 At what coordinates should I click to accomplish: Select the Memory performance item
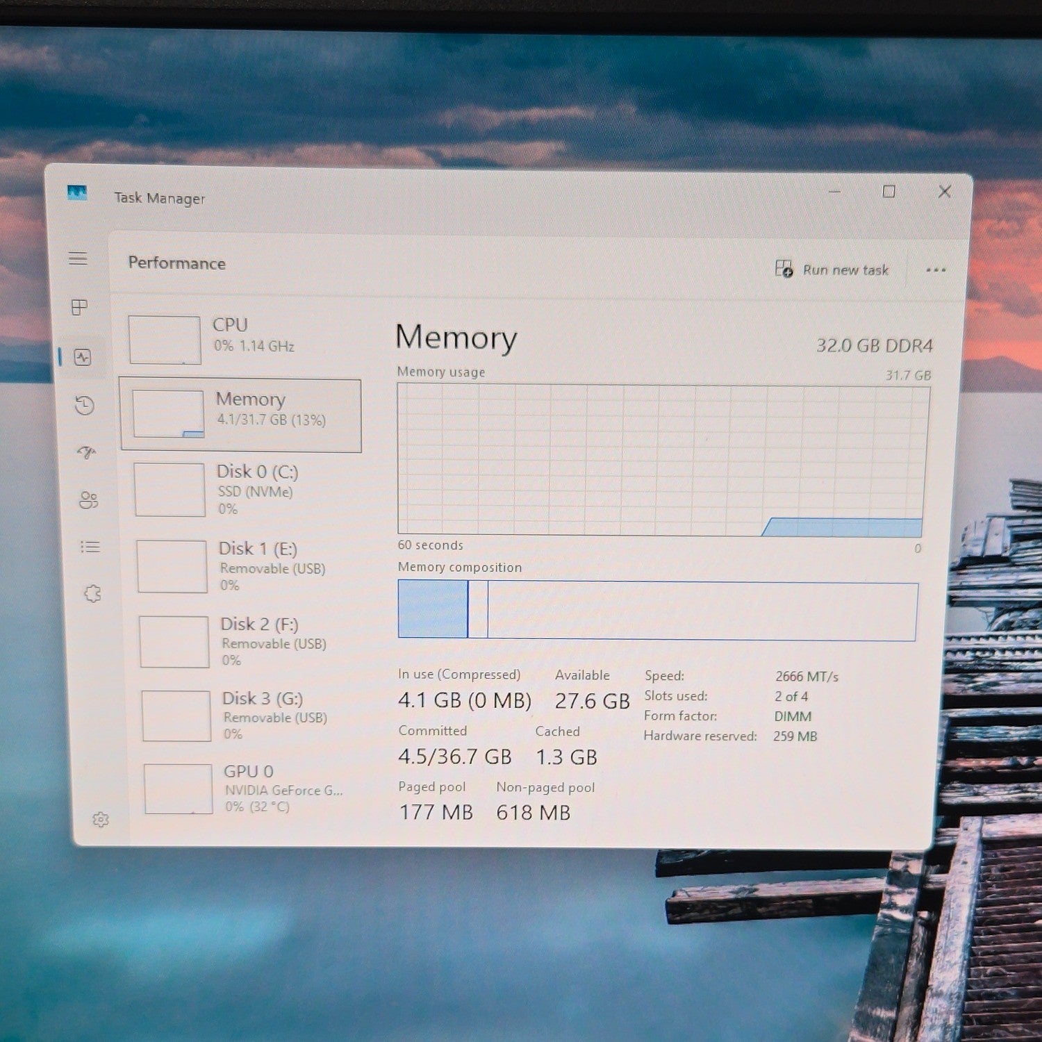(x=240, y=415)
